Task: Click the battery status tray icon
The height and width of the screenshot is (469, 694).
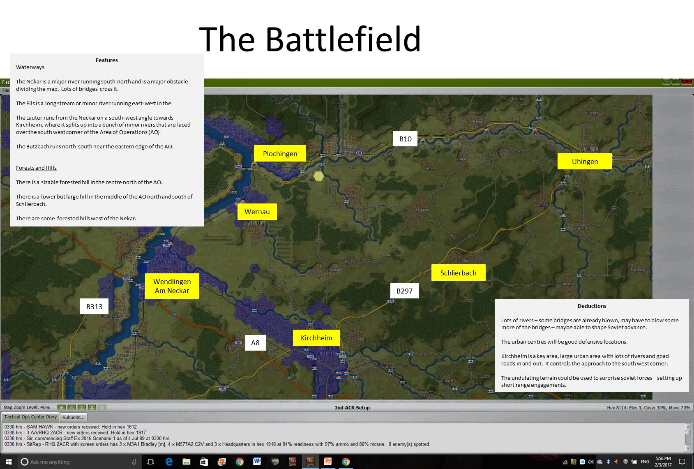Action: (634, 462)
